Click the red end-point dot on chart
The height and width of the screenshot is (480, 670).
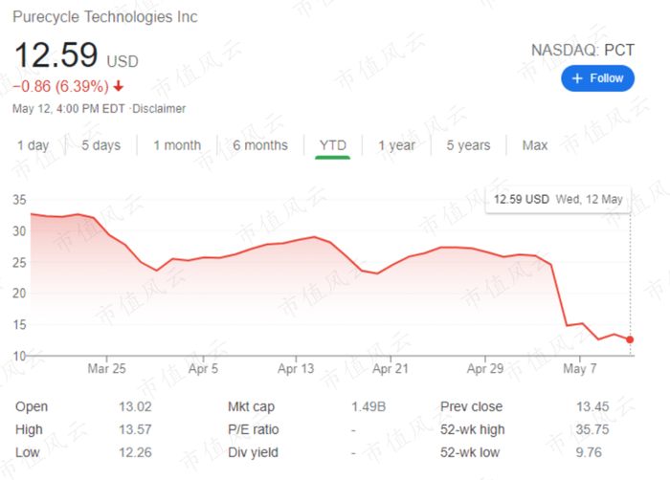tap(630, 339)
